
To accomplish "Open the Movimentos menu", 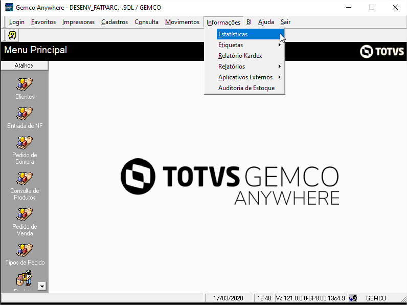I will [x=182, y=22].
